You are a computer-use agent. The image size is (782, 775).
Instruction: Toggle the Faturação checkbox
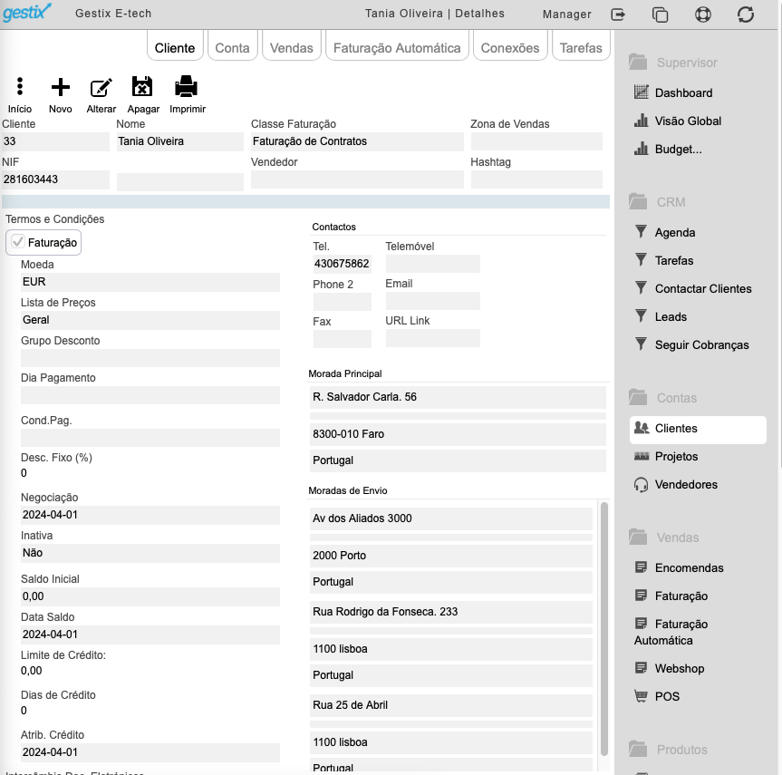pos(18,242)
